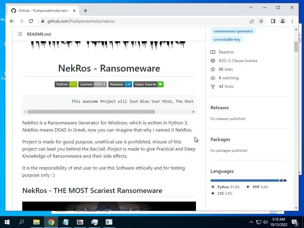Open ransomeware-generator topic tag
Screen dimensions: 304x228
coord(233,31)
